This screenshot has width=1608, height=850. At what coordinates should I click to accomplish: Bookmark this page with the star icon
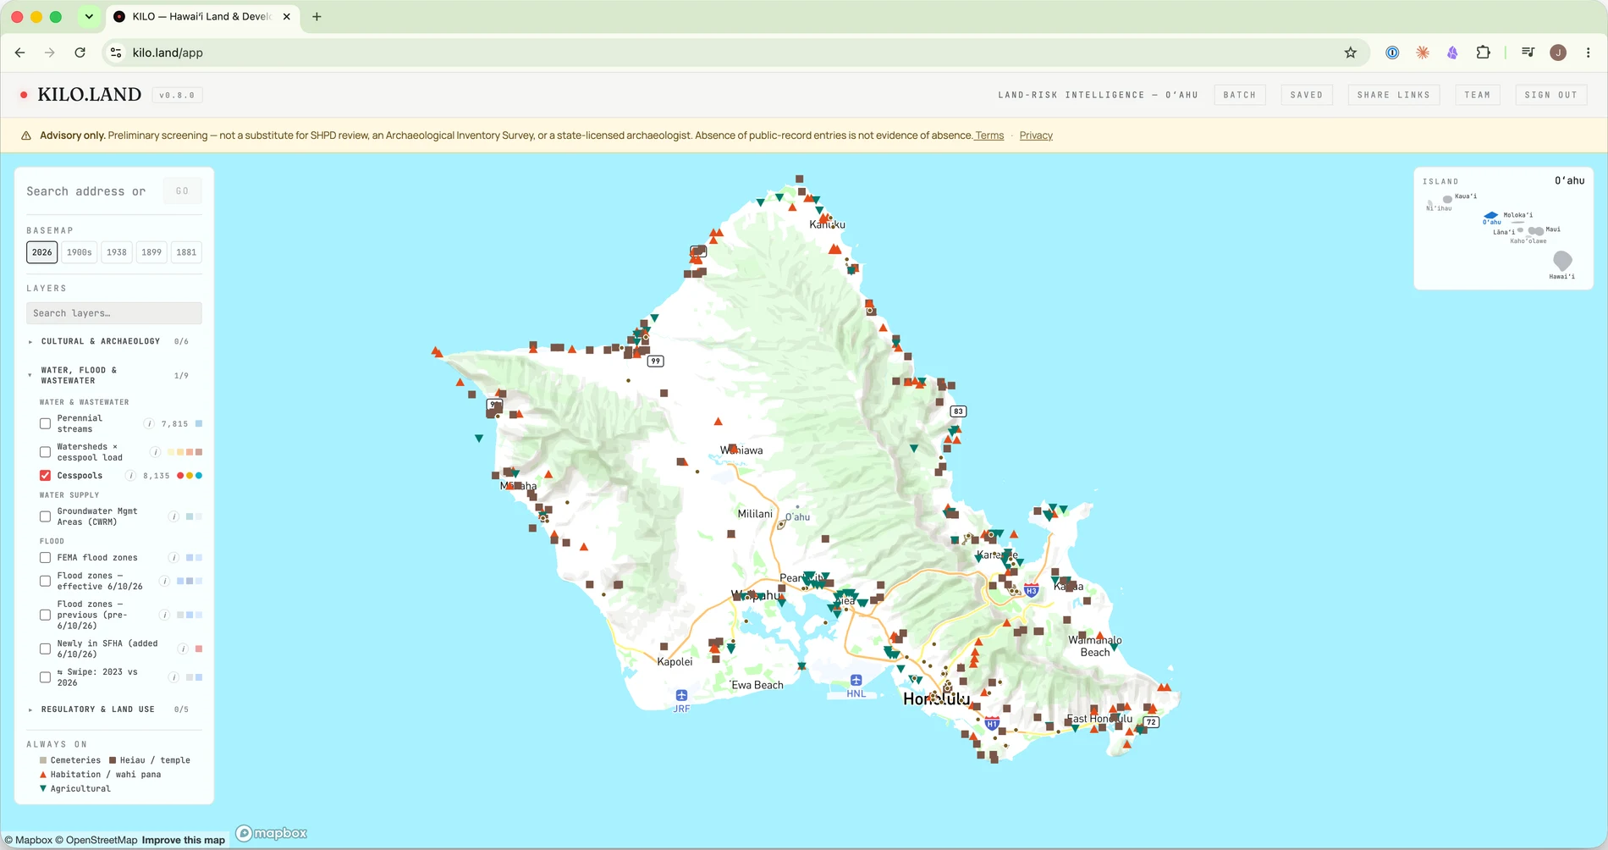click(1351, 52)
